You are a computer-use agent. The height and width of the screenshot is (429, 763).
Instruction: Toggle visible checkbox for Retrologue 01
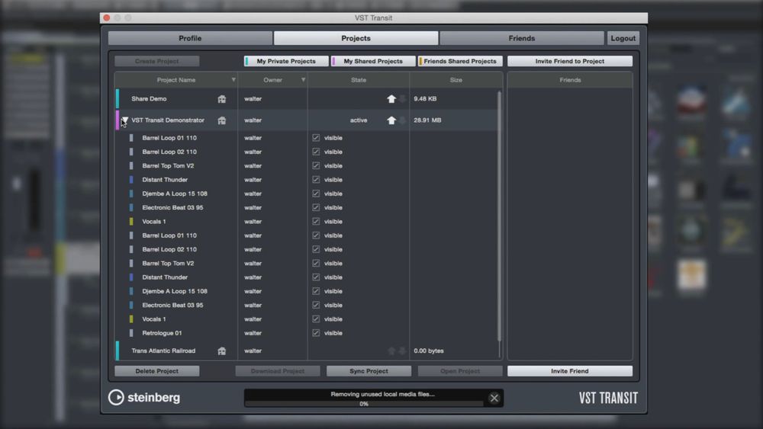[317, 333]
